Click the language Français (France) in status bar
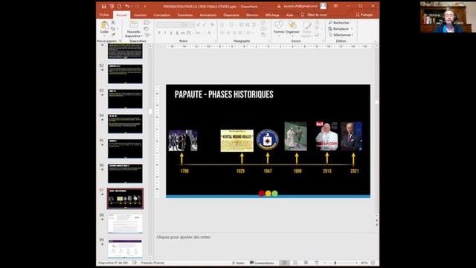The height and width of the screenshot is (268, 476). coord(152,263)
